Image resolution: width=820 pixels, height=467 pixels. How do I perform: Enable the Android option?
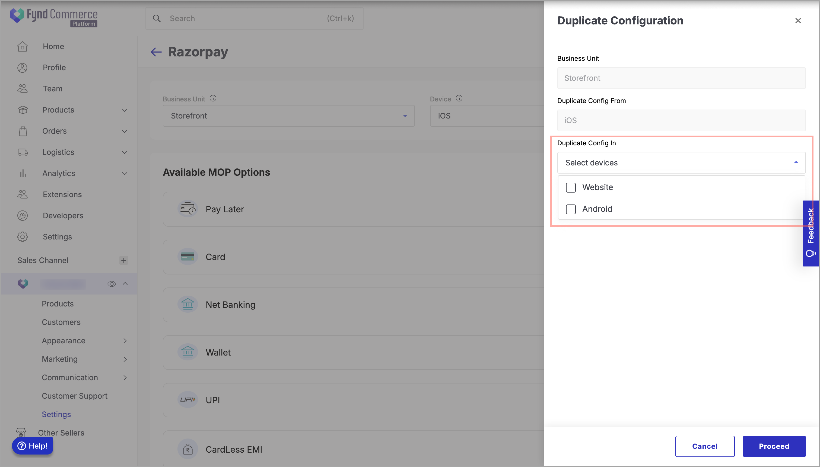pos(571,209)
